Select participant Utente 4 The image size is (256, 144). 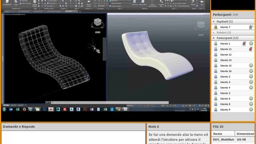pos(233,88)
